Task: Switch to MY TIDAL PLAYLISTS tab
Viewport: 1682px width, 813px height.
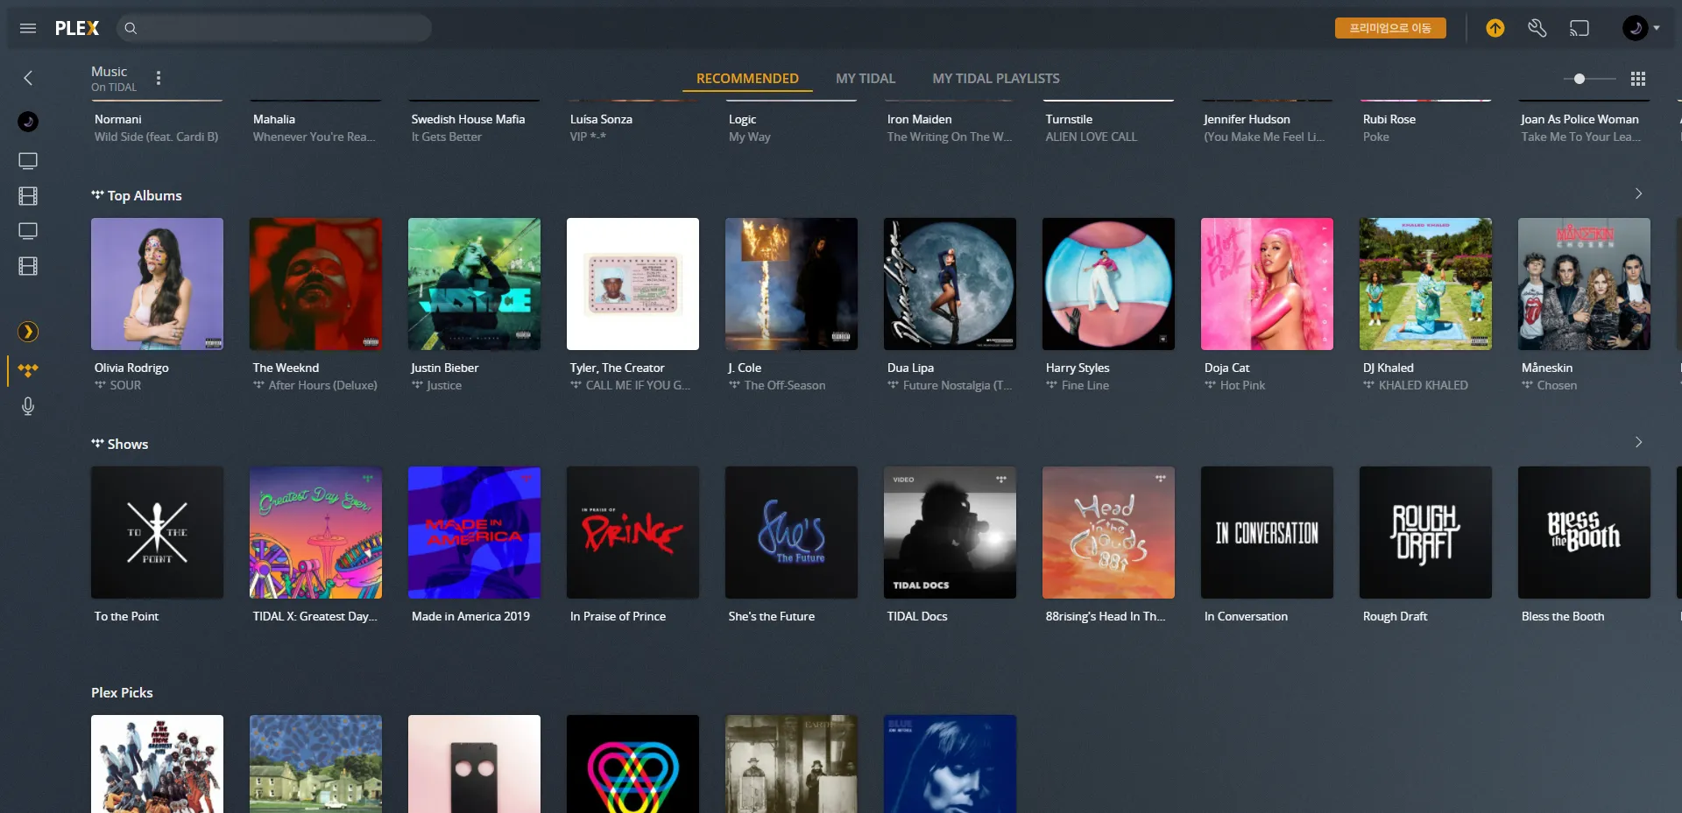Action: click(995, 79)
